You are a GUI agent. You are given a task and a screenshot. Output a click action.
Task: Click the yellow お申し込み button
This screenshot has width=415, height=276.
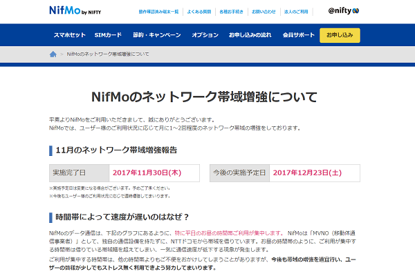[x=340, y=35]
